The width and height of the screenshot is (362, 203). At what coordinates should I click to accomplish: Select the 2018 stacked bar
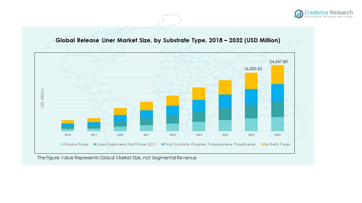pos(68,126)
